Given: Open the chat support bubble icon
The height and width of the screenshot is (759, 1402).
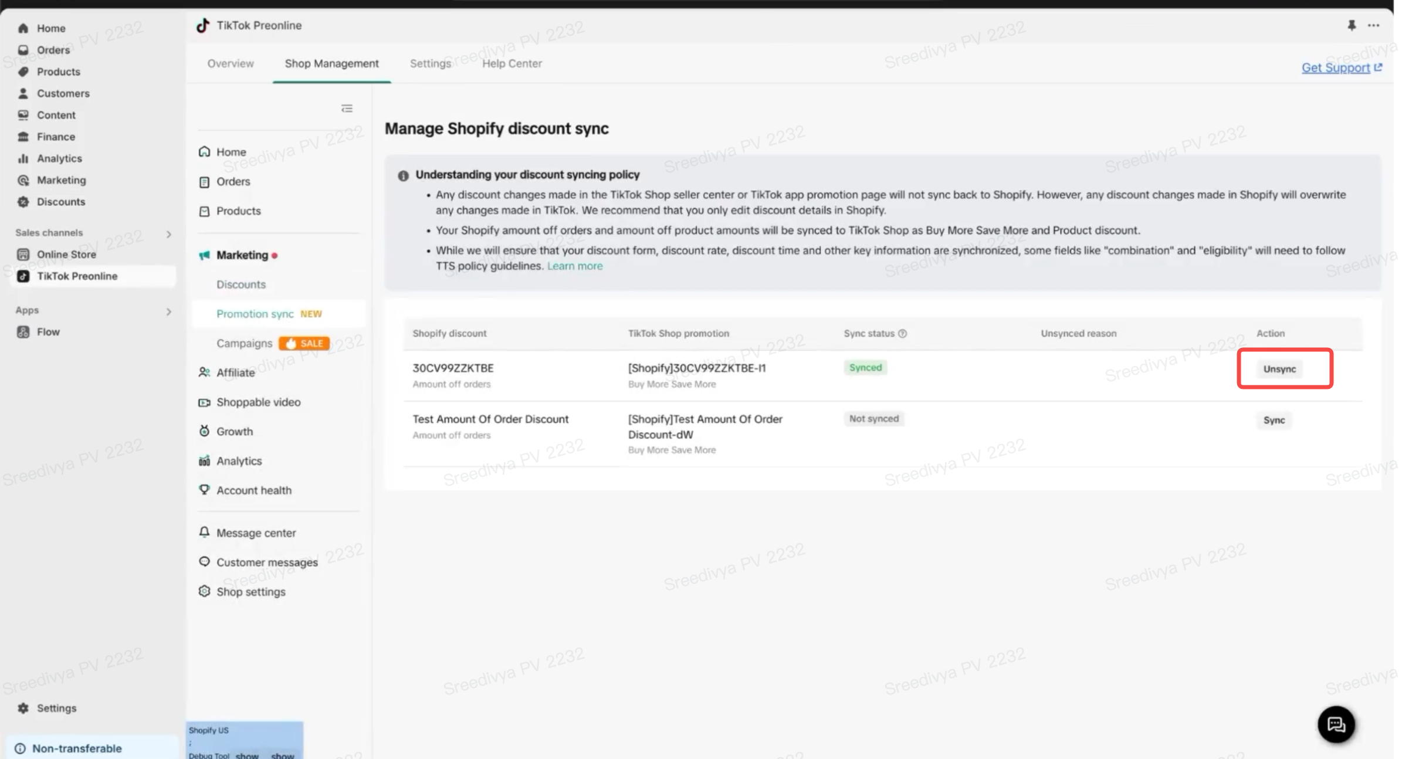Looking at the screenshot, I should (x=1336, y=724).
